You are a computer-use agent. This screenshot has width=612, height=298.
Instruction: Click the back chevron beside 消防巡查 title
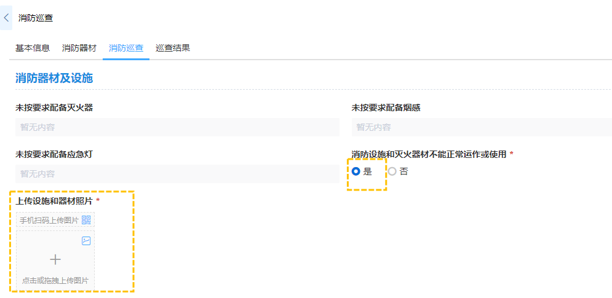click(x=6, y=18)
